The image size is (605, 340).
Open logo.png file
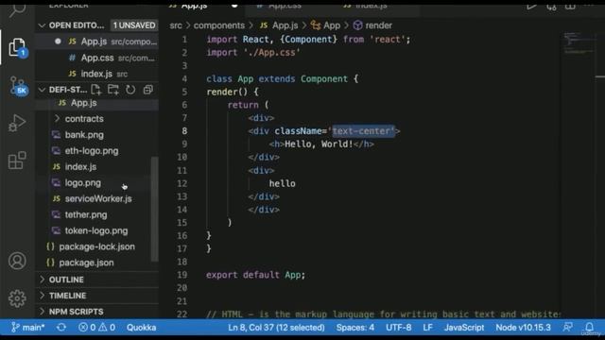(x=83, y=182)
